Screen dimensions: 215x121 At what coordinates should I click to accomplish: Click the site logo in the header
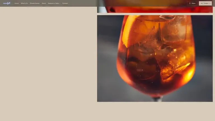point(7,3)
